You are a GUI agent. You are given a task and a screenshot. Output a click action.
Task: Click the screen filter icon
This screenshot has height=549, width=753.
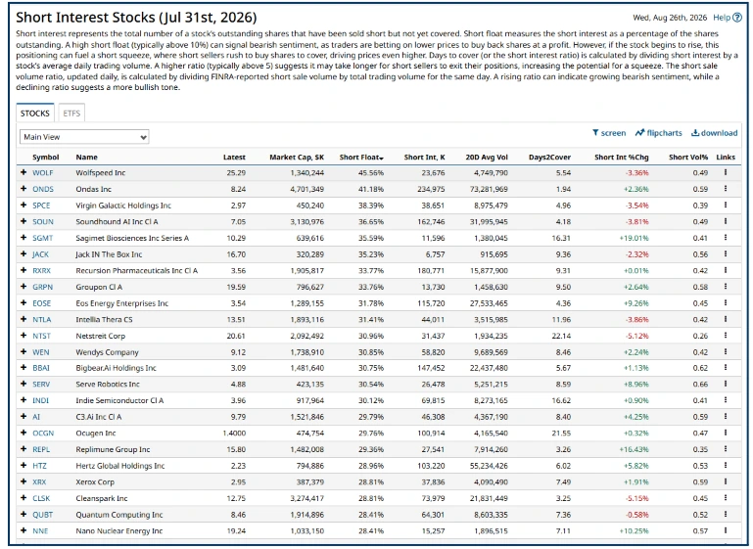click(x=595, y=133)
